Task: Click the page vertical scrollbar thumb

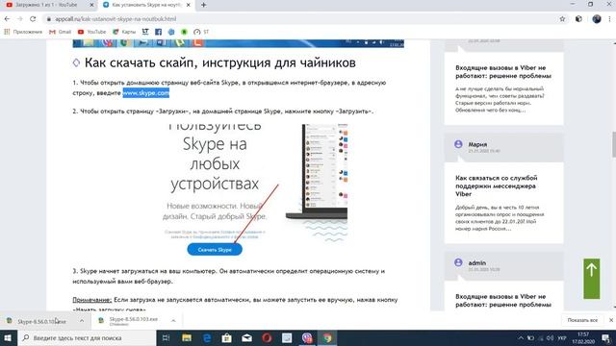Action: (614, 144)
